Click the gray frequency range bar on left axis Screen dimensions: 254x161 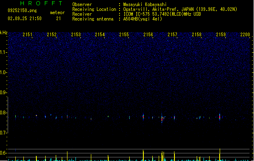pyautogui.click(x=8, y=115)
